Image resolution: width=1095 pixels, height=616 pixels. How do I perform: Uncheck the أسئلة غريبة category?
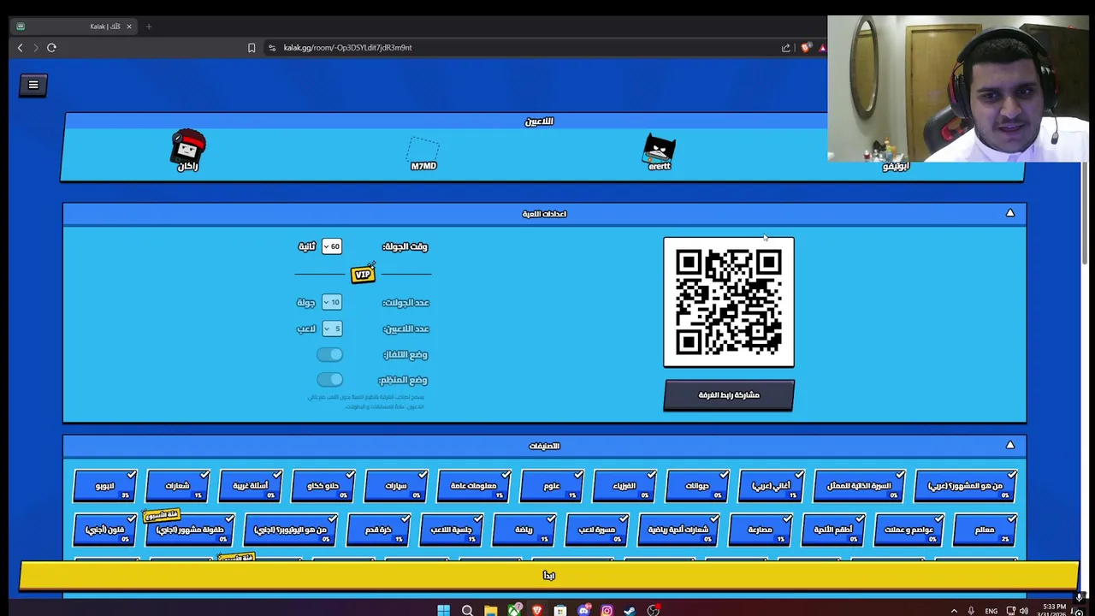coord(251,485)
